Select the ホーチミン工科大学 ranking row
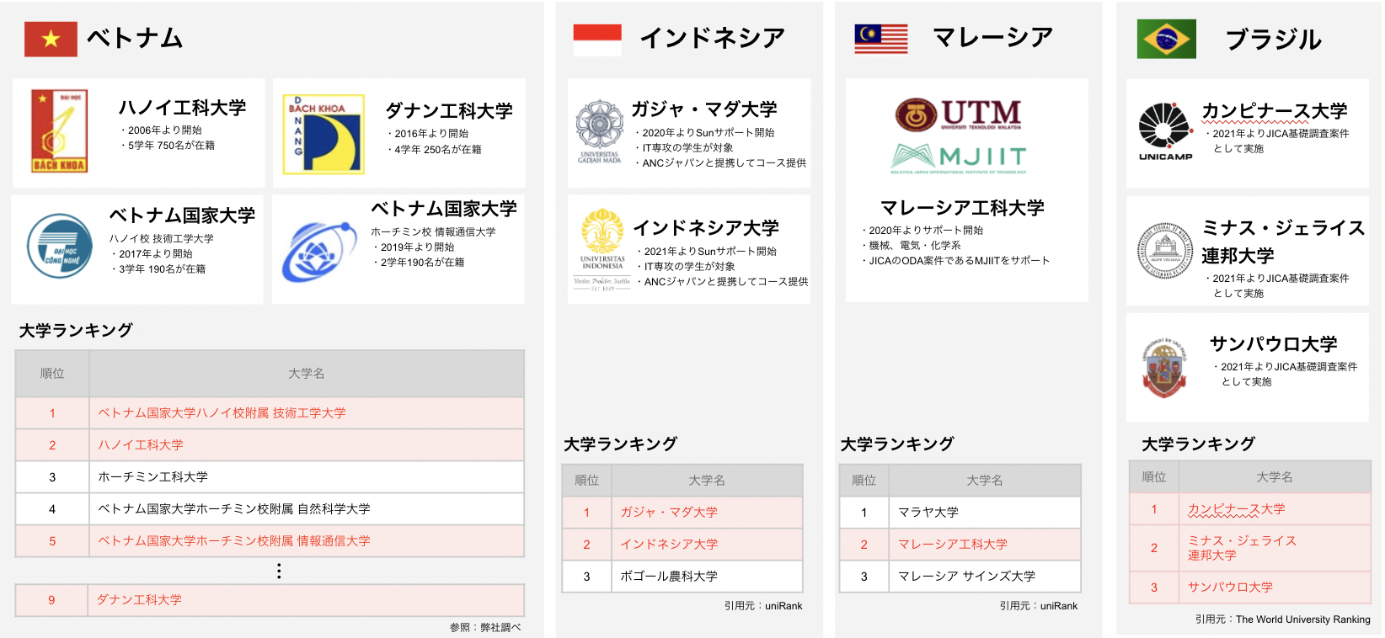 click(270, 477)
